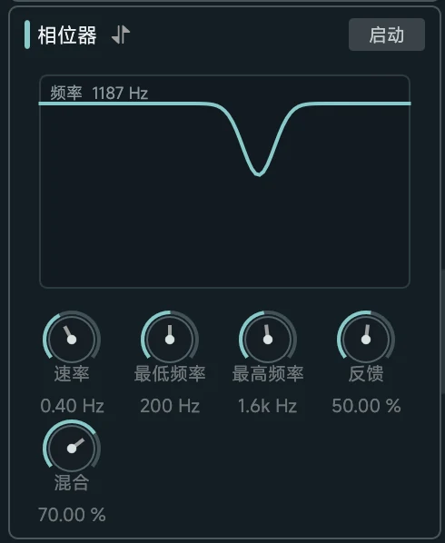445x543 pixels.
Task: Click the 相位器 panel title
Action: pyautogui.click(x=67, y=35)
